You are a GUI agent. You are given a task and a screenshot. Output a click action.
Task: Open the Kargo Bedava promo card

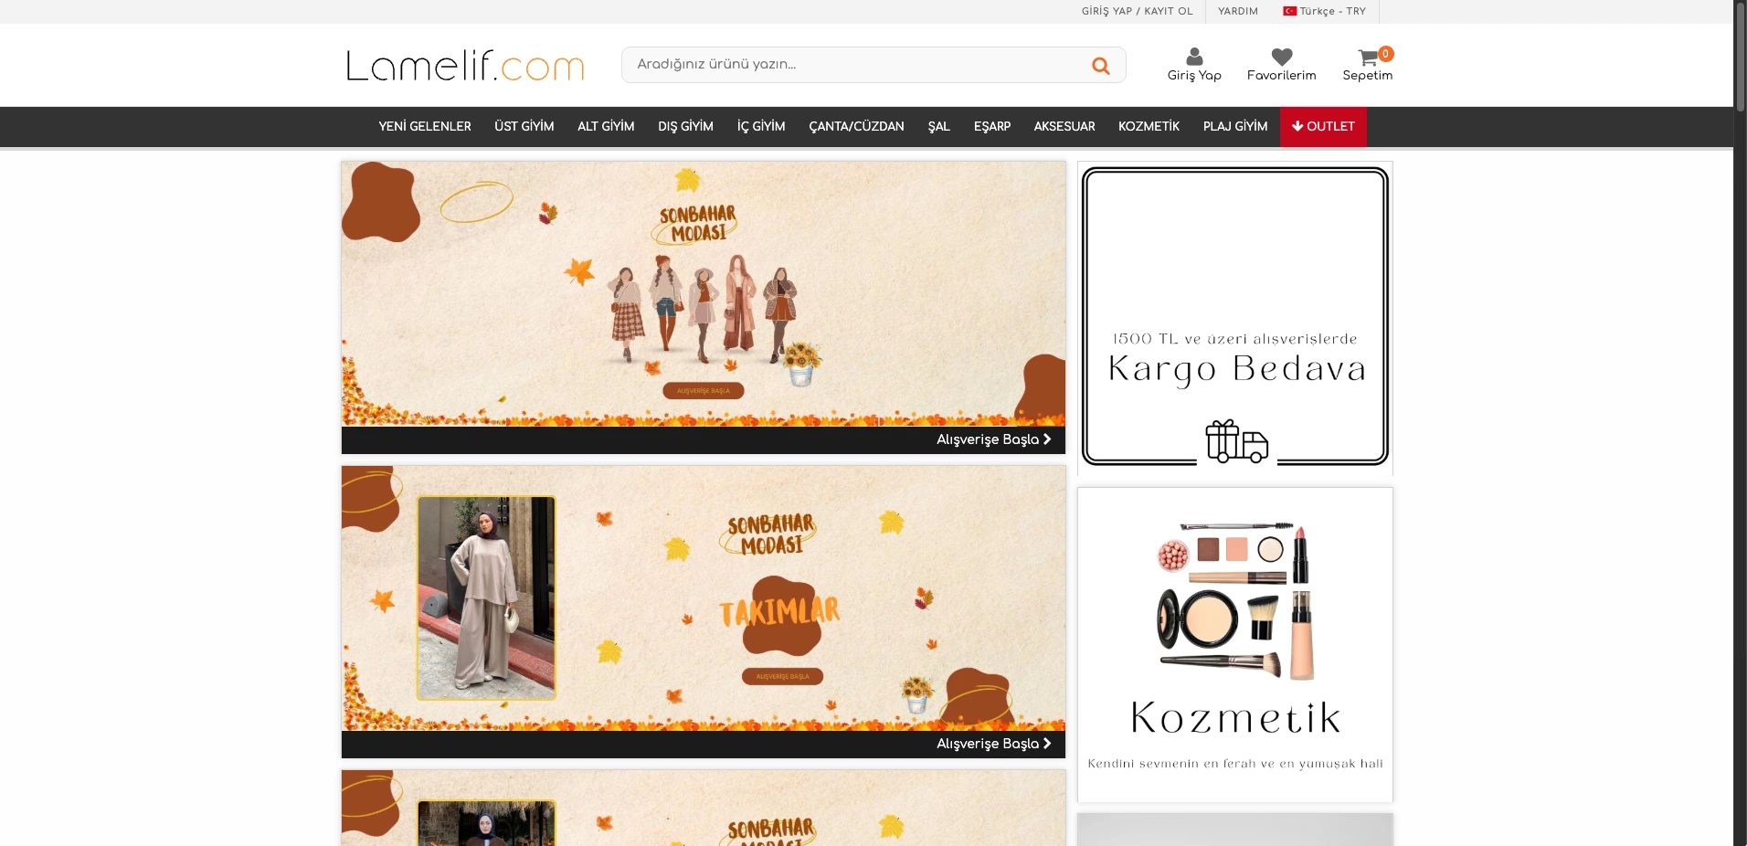pos(1235,317)
